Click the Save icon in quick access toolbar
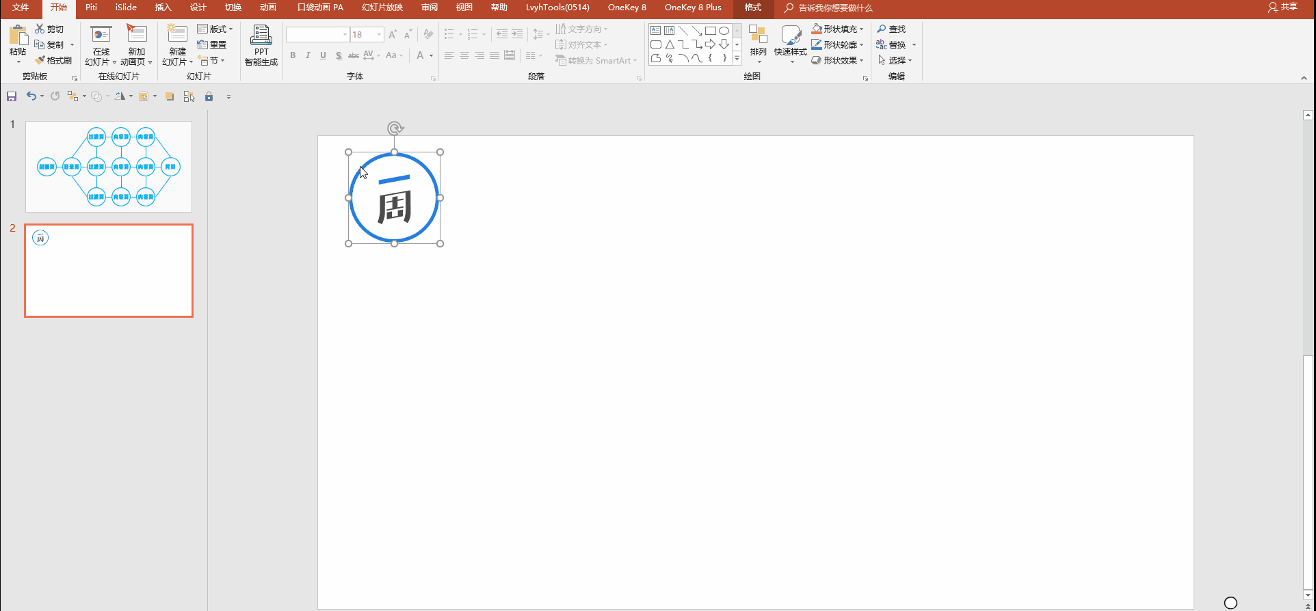Image resolution: width=1316 pixels, height=611 pixels. click(12, 96)
